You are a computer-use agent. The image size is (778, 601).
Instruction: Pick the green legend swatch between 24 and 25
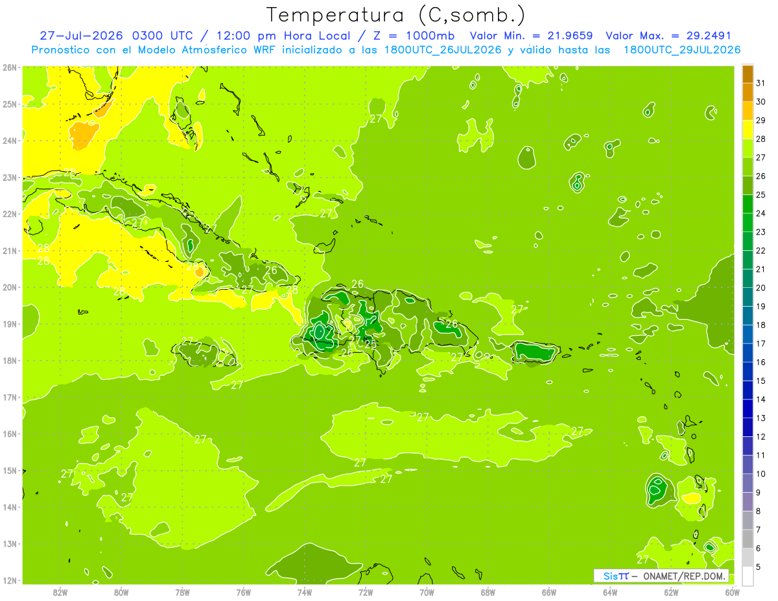748,204
